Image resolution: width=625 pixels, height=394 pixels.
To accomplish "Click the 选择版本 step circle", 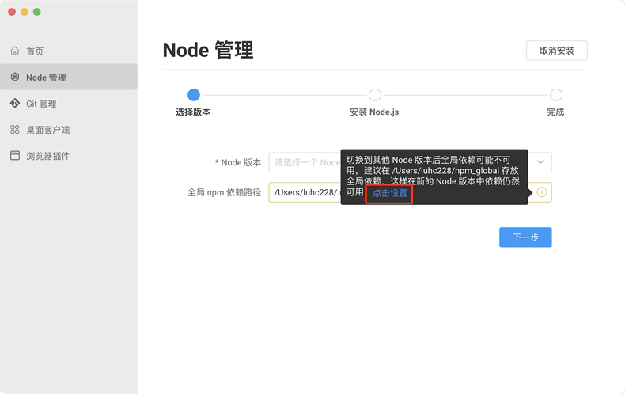I will [x=194, y=95].
